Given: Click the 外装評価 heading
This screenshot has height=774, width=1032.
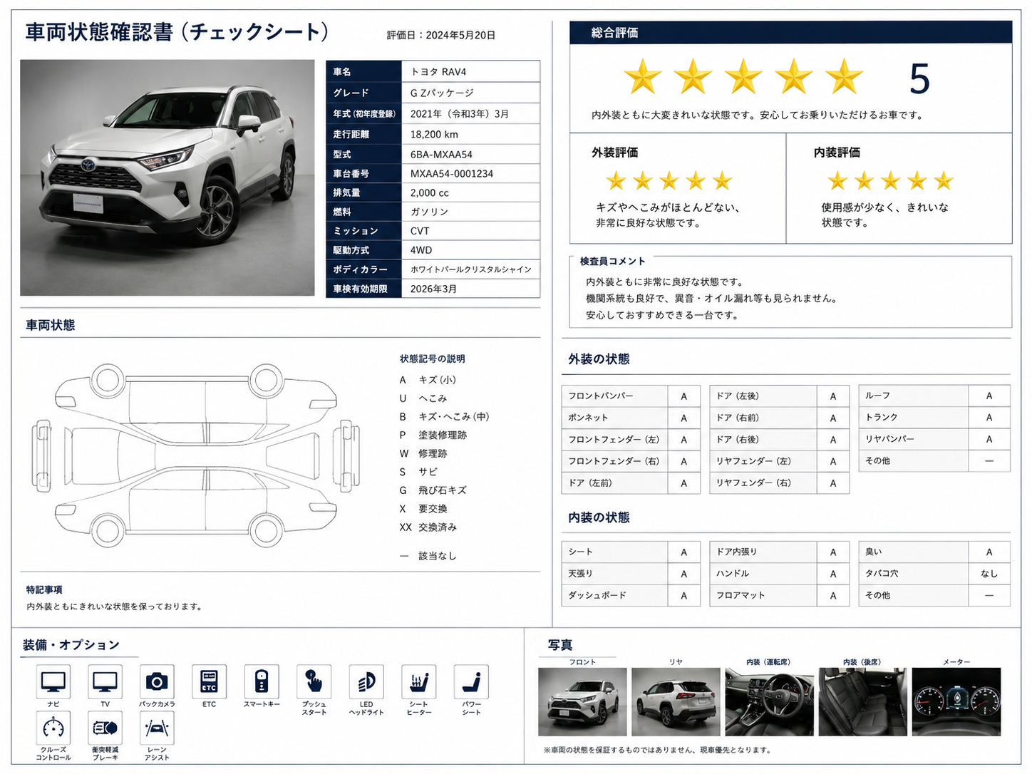Looking at the screenshot, I should click(614, 153).
